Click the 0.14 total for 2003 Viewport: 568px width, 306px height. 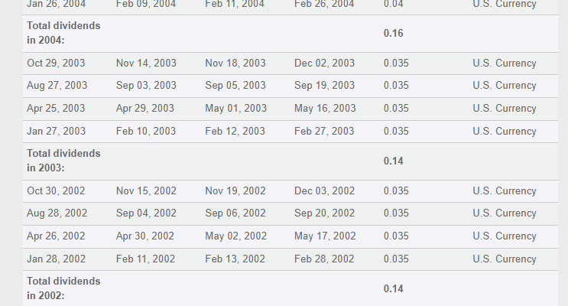click(394, 161)
